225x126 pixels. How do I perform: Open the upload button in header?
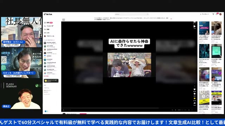(x=204, y=14)
